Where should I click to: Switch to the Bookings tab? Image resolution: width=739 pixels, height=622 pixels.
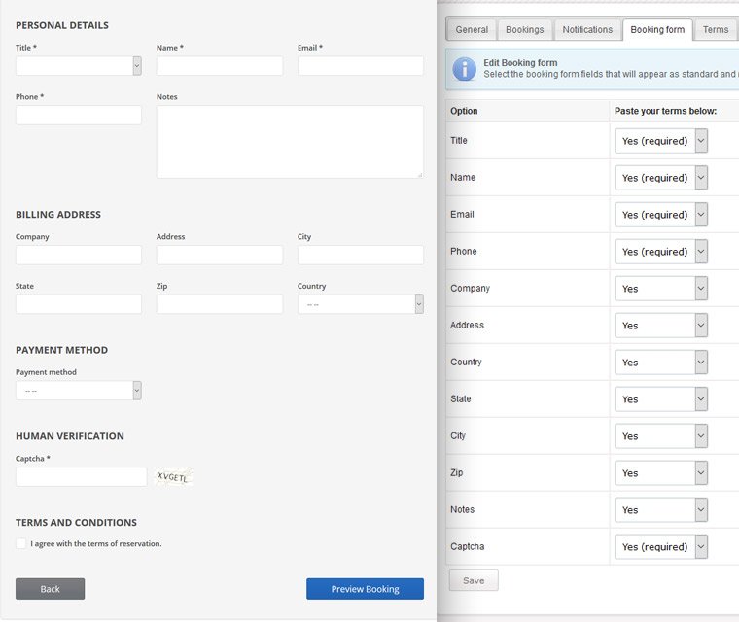pyautogui.click(x=524, y=30)
